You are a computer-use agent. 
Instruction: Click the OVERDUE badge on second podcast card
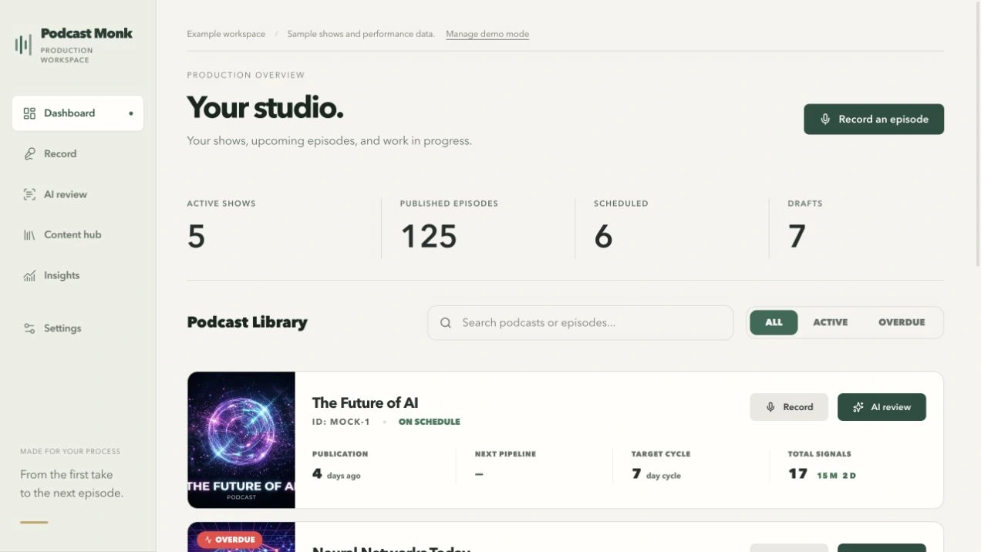coord(230,540)
